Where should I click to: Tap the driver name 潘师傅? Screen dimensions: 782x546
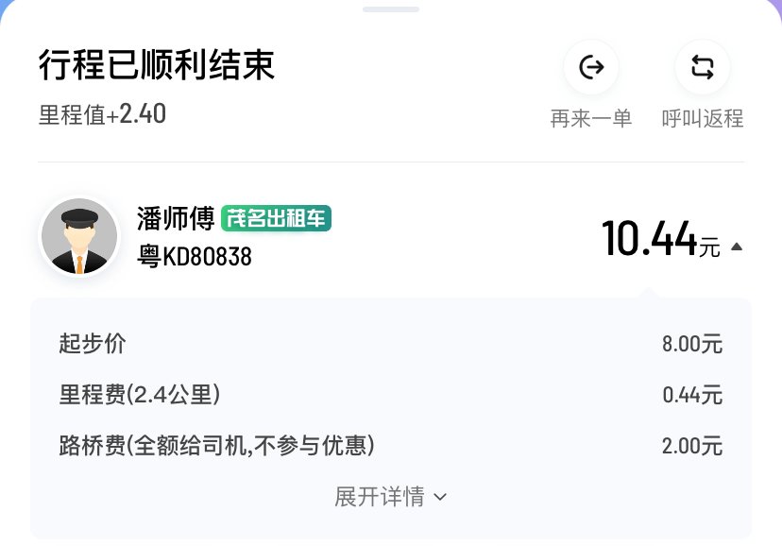pos(176,219)
